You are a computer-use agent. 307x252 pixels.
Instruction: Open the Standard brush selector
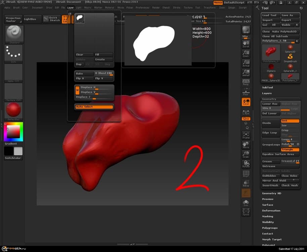point(13,34)
